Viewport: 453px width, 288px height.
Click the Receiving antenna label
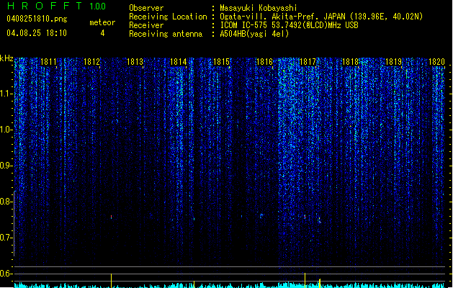[x=166, y=34]
